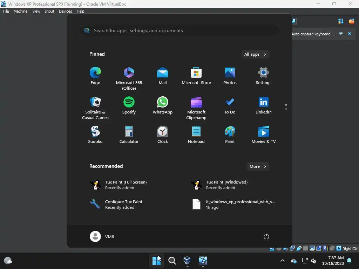Show hidden tray icons chevron
The width and height of the screenshot is (359, 269).
click(283, 261)
